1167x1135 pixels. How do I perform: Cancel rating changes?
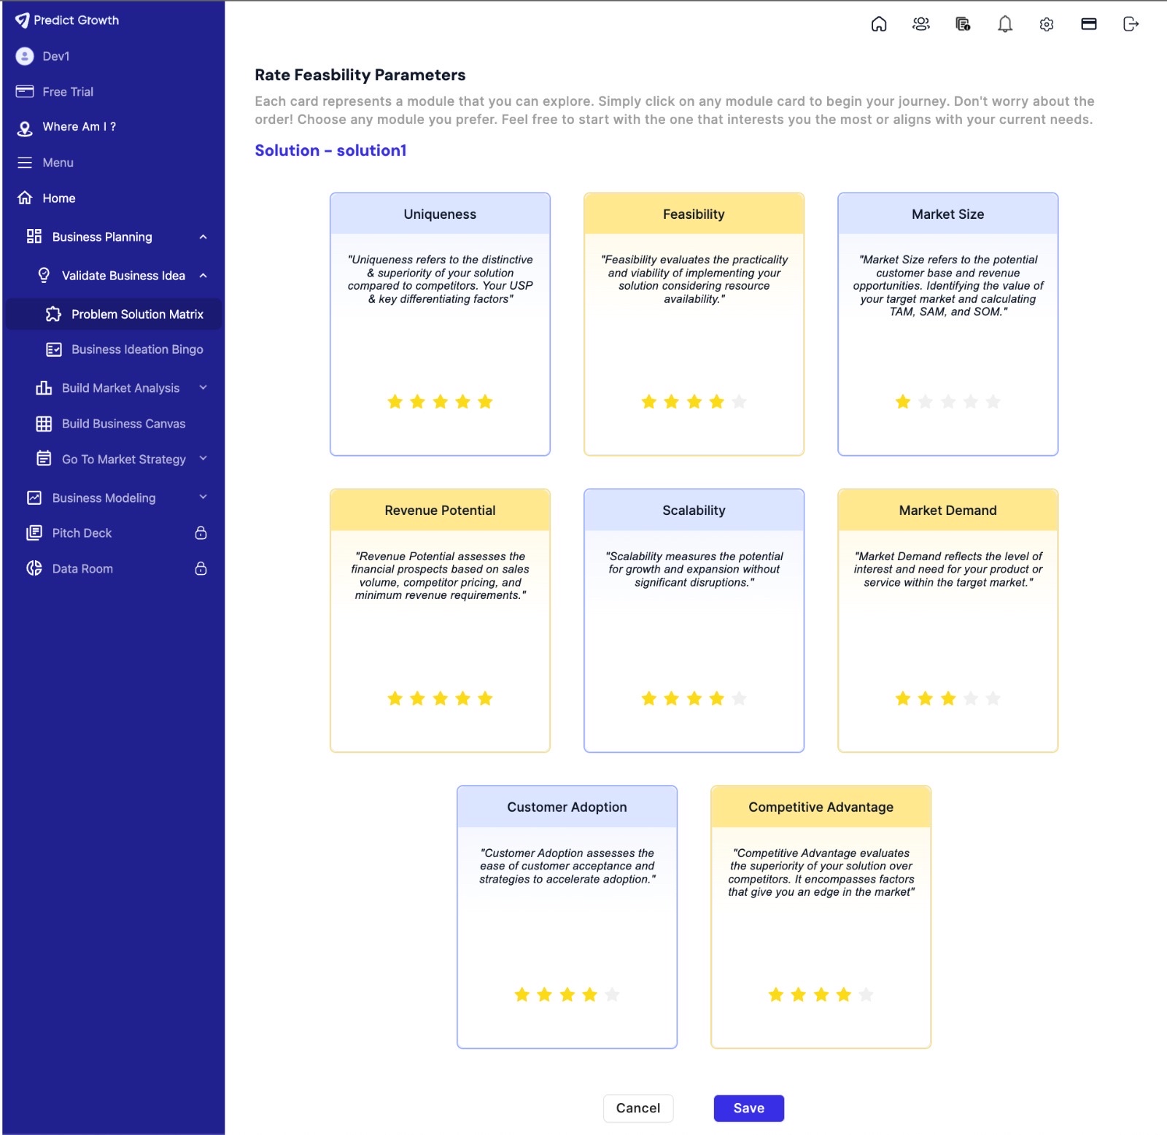pos(637,1108)
